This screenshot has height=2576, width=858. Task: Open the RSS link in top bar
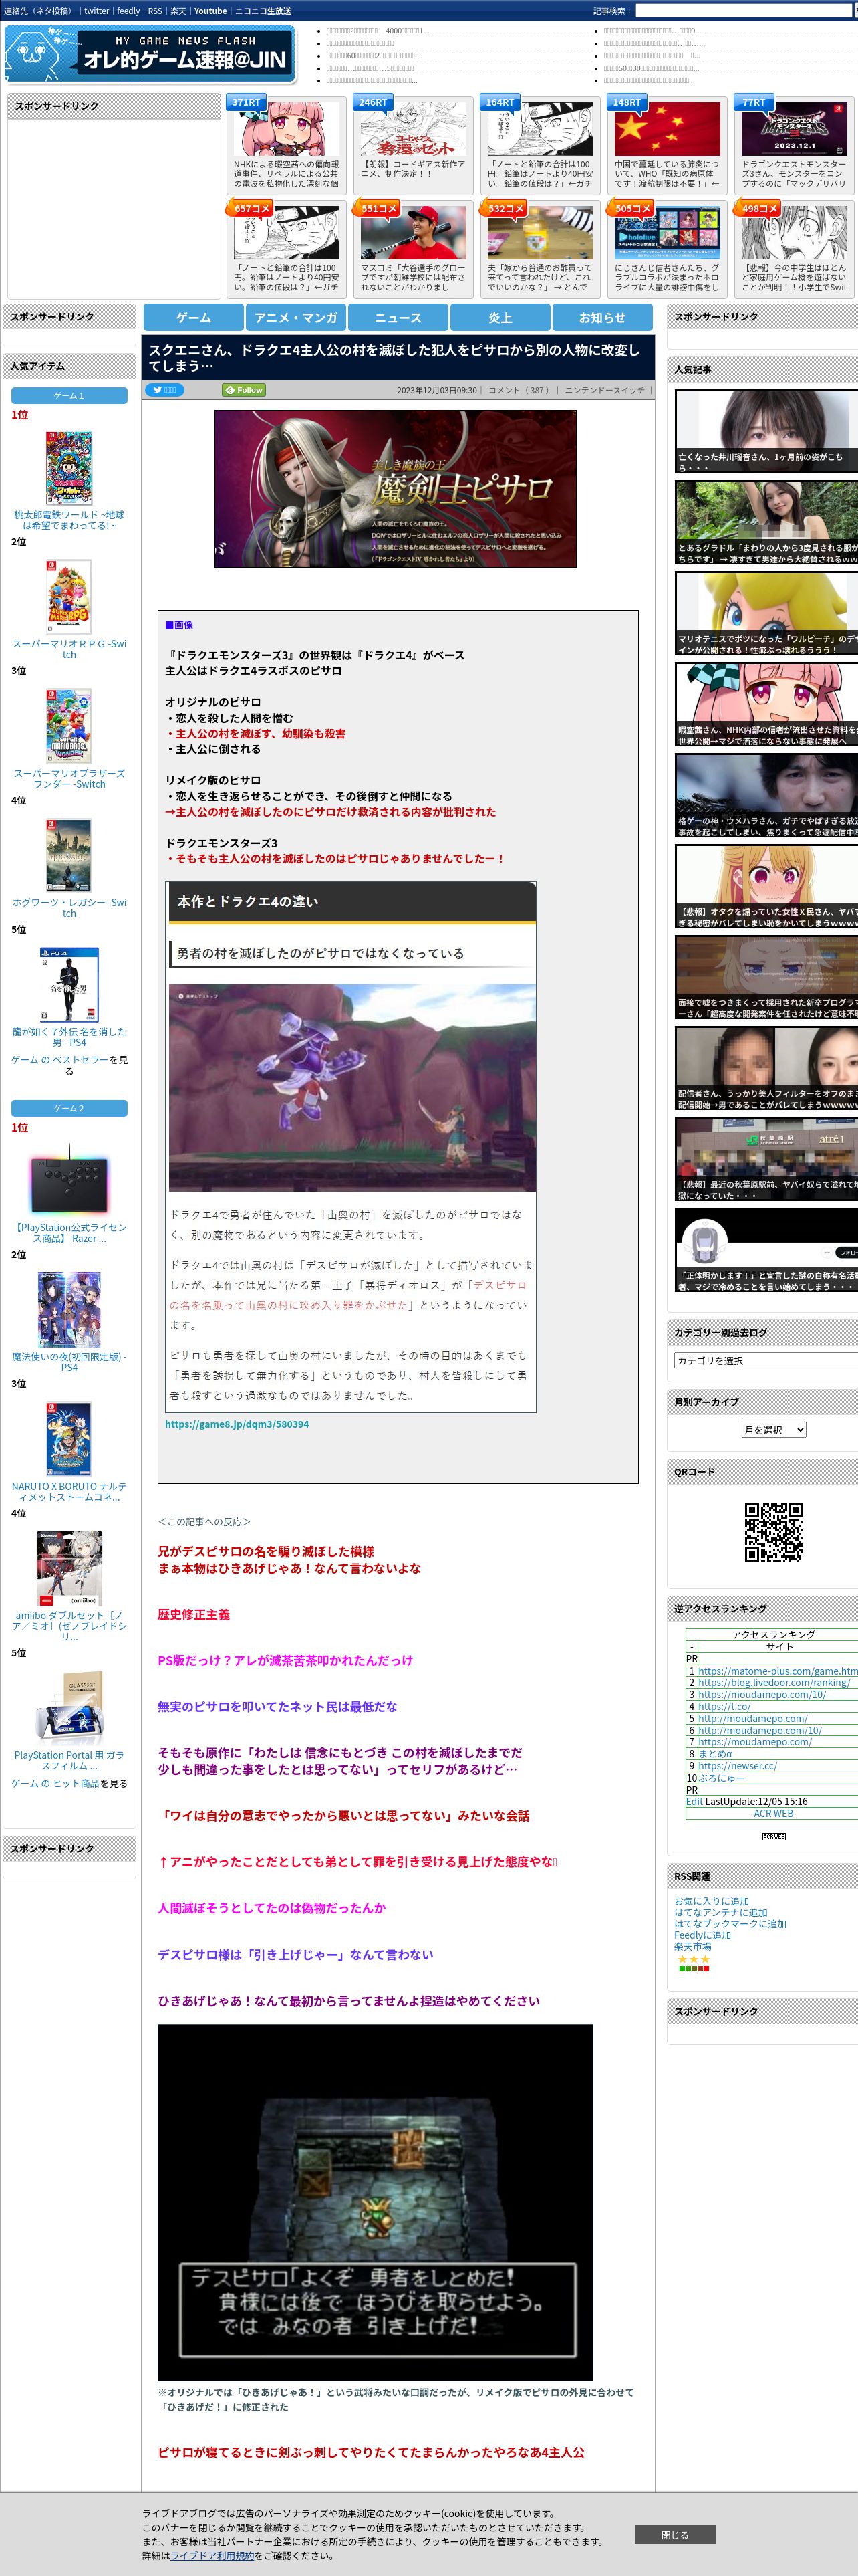click(x=155, y=11)
